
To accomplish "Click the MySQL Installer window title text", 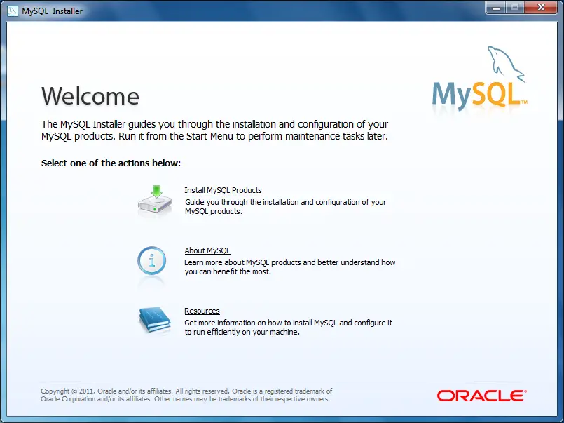I will coord(52,11).
